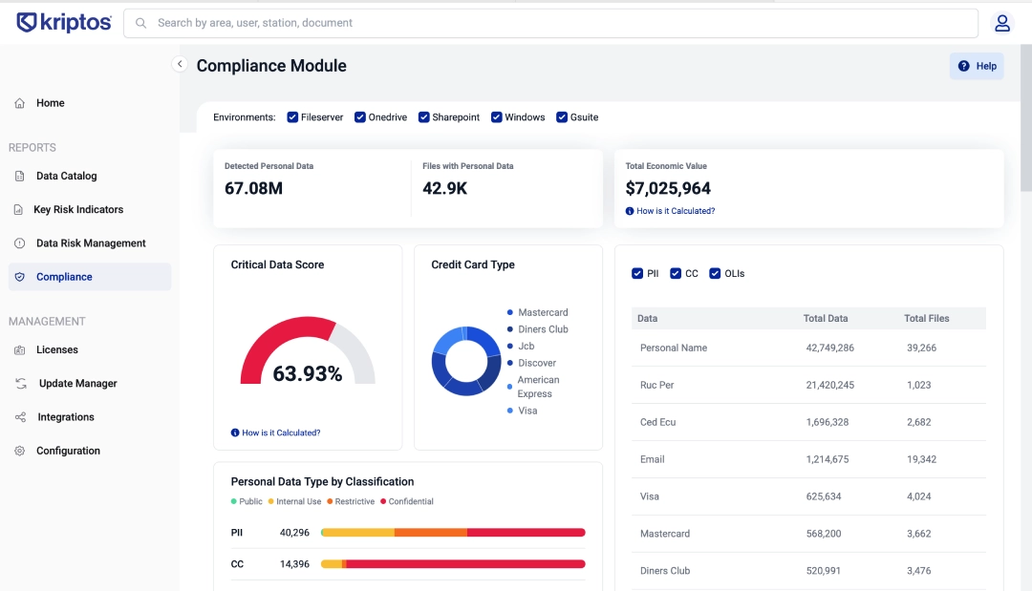The width and height of the screenshot is (1032, 591).
Task: Open the user profile icon
Action: point(1001,22)
